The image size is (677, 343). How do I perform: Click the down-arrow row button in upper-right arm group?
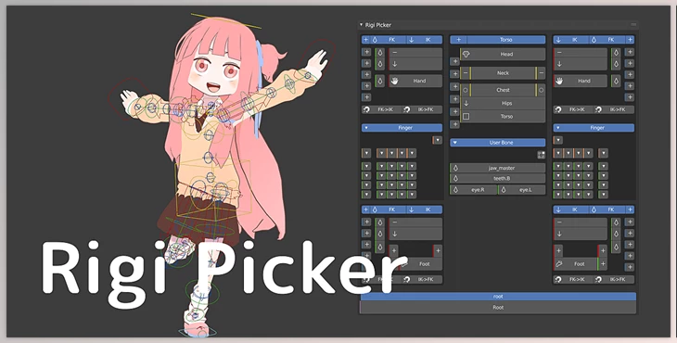(x=581, y=64)
